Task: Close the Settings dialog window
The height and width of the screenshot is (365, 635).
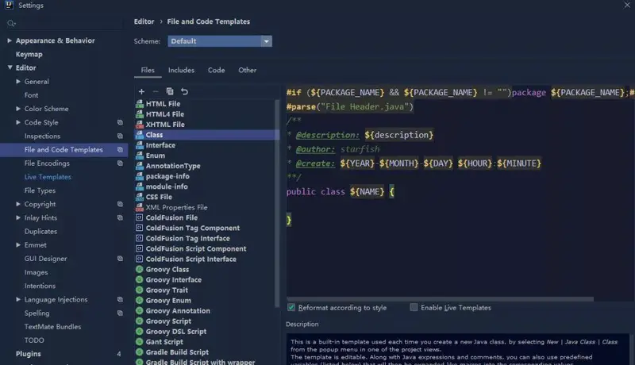Action: (627, 5)
